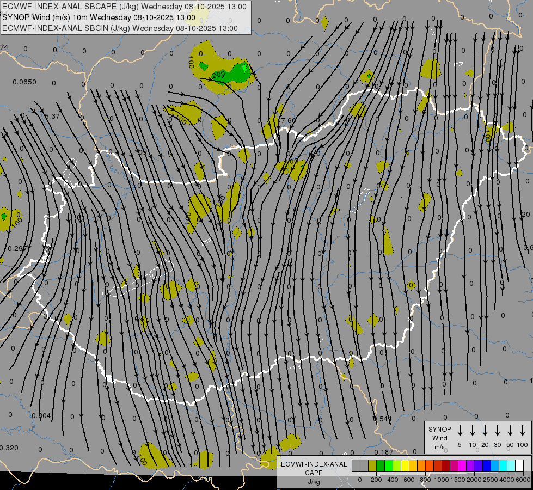This screenshot has height=490, width=533.
Task: Click the SYNOP Wind 10m title line
Action: tap(99, 17)
